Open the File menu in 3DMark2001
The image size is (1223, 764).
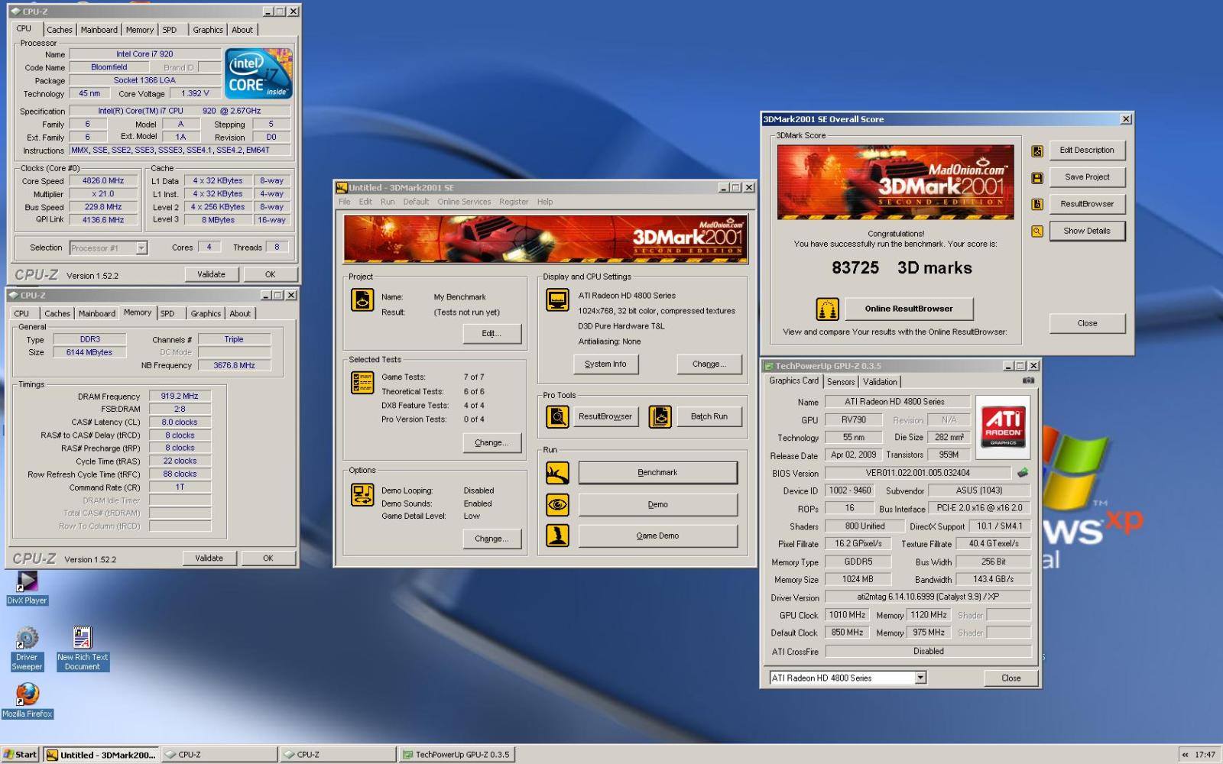345,202
